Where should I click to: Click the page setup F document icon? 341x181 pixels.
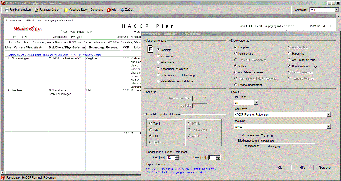click(151, 49)
